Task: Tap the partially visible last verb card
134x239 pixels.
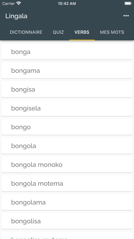Action: pyautogui.click(x=67, y=236)
